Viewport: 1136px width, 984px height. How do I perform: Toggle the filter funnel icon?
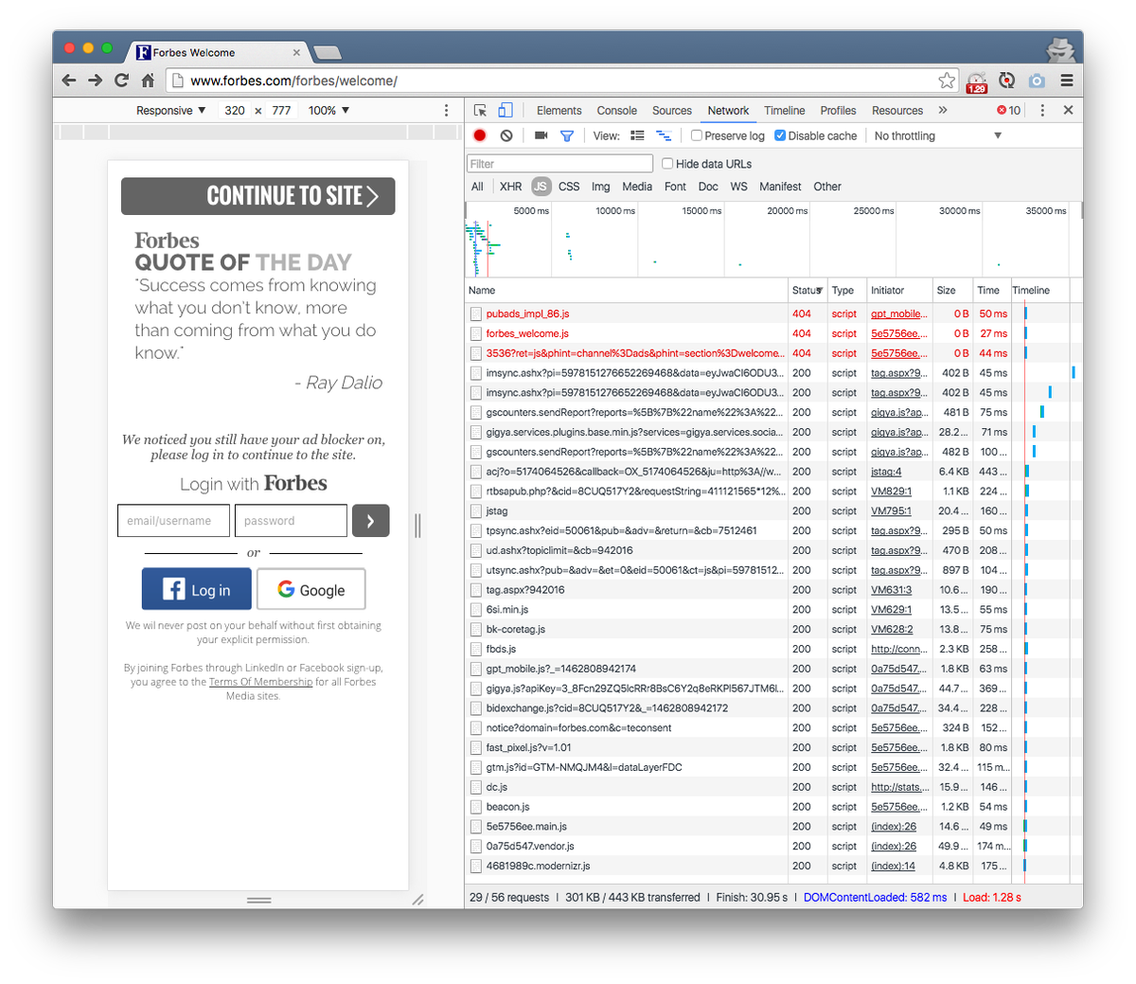567,135
